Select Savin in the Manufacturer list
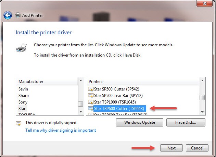216x157 pixels. [x=23, y=89]
